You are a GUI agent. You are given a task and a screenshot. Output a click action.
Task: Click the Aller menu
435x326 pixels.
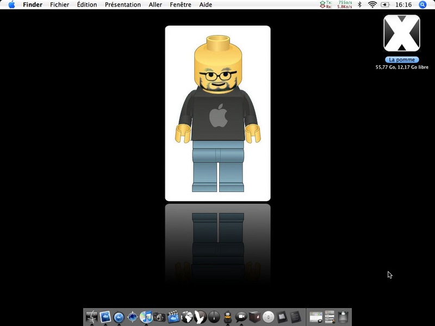pos(156,4)
